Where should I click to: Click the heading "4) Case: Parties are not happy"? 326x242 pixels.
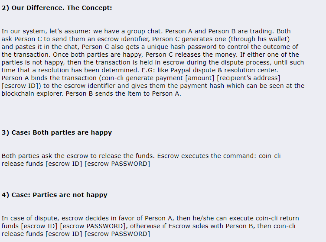point(55,195)
